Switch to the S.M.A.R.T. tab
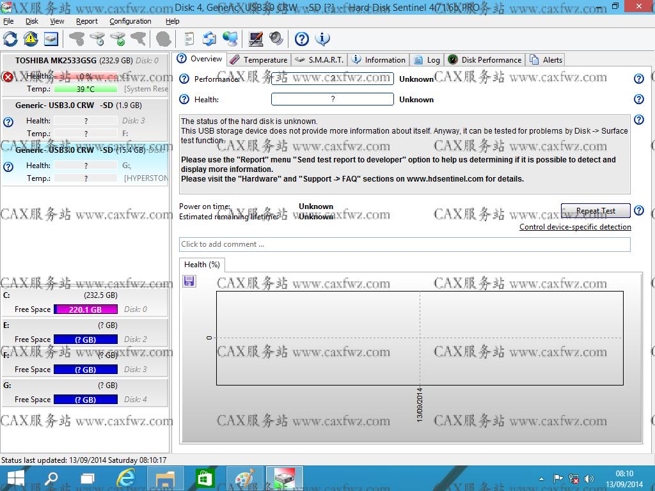This screenshot has height=491, width=655. 319,60
